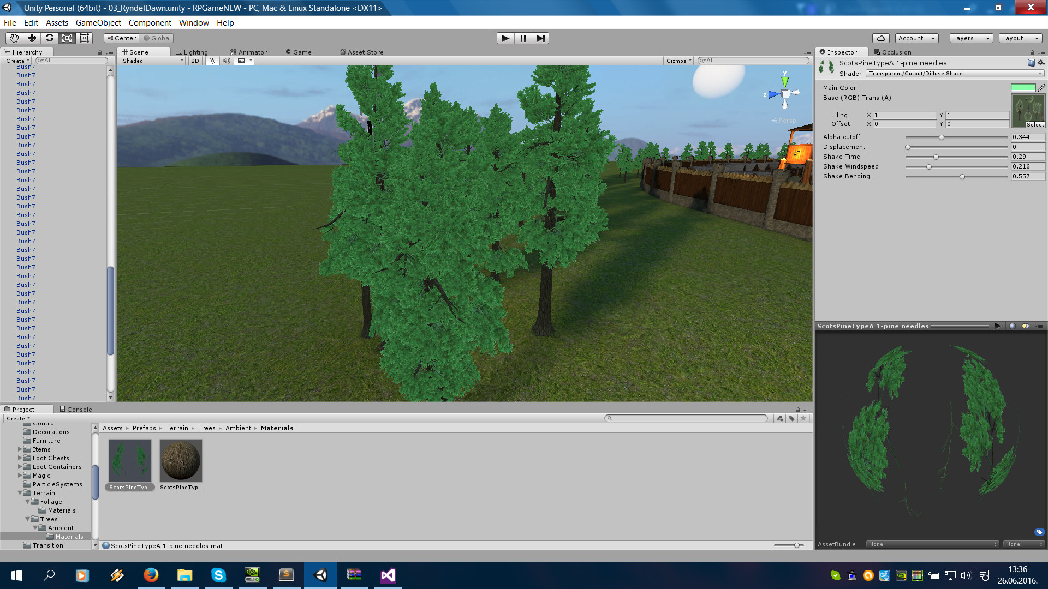Click Select on the pine needles texture
Viewport: 1048px width, 589px height.
pos(1035,124)
